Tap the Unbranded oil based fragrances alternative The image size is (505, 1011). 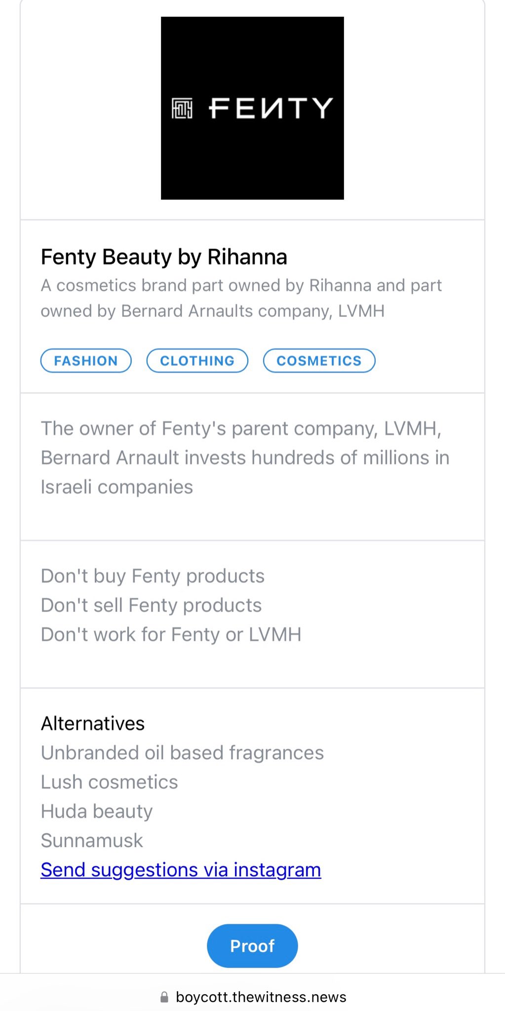(x=182, y=753)
